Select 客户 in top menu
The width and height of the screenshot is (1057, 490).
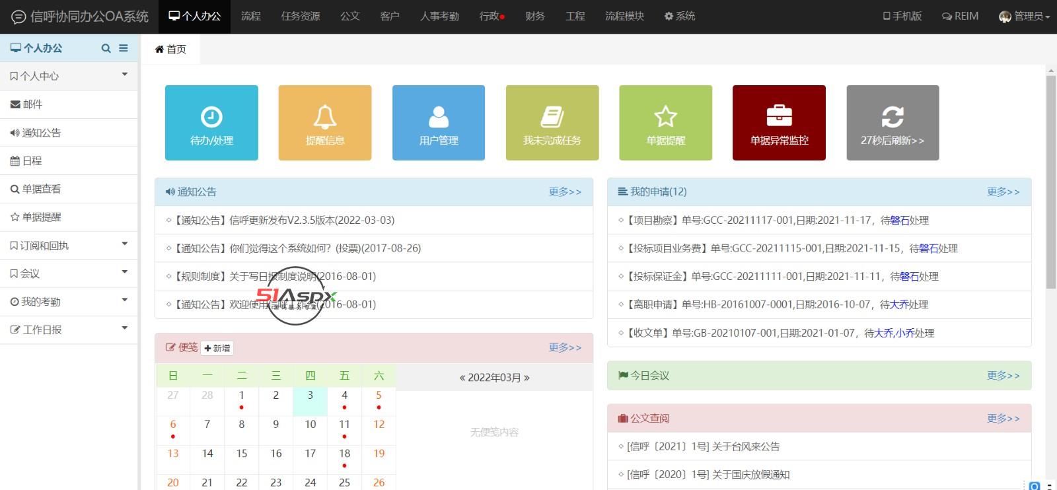pyautogui.click(x=390, y=17)
